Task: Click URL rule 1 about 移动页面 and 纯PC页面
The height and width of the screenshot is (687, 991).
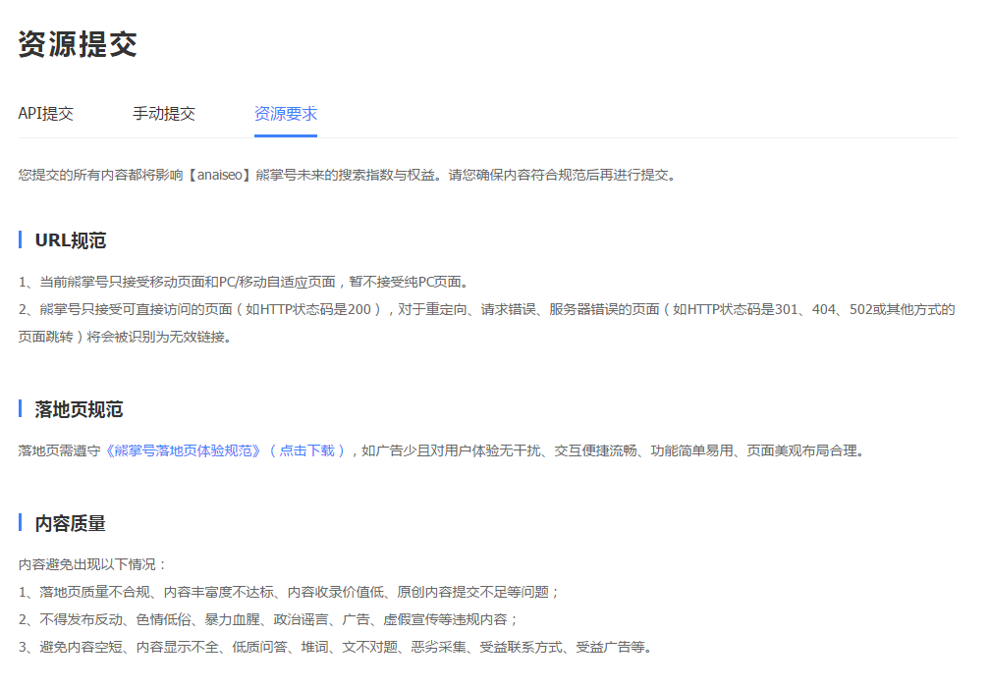Action: click(244, 283)
